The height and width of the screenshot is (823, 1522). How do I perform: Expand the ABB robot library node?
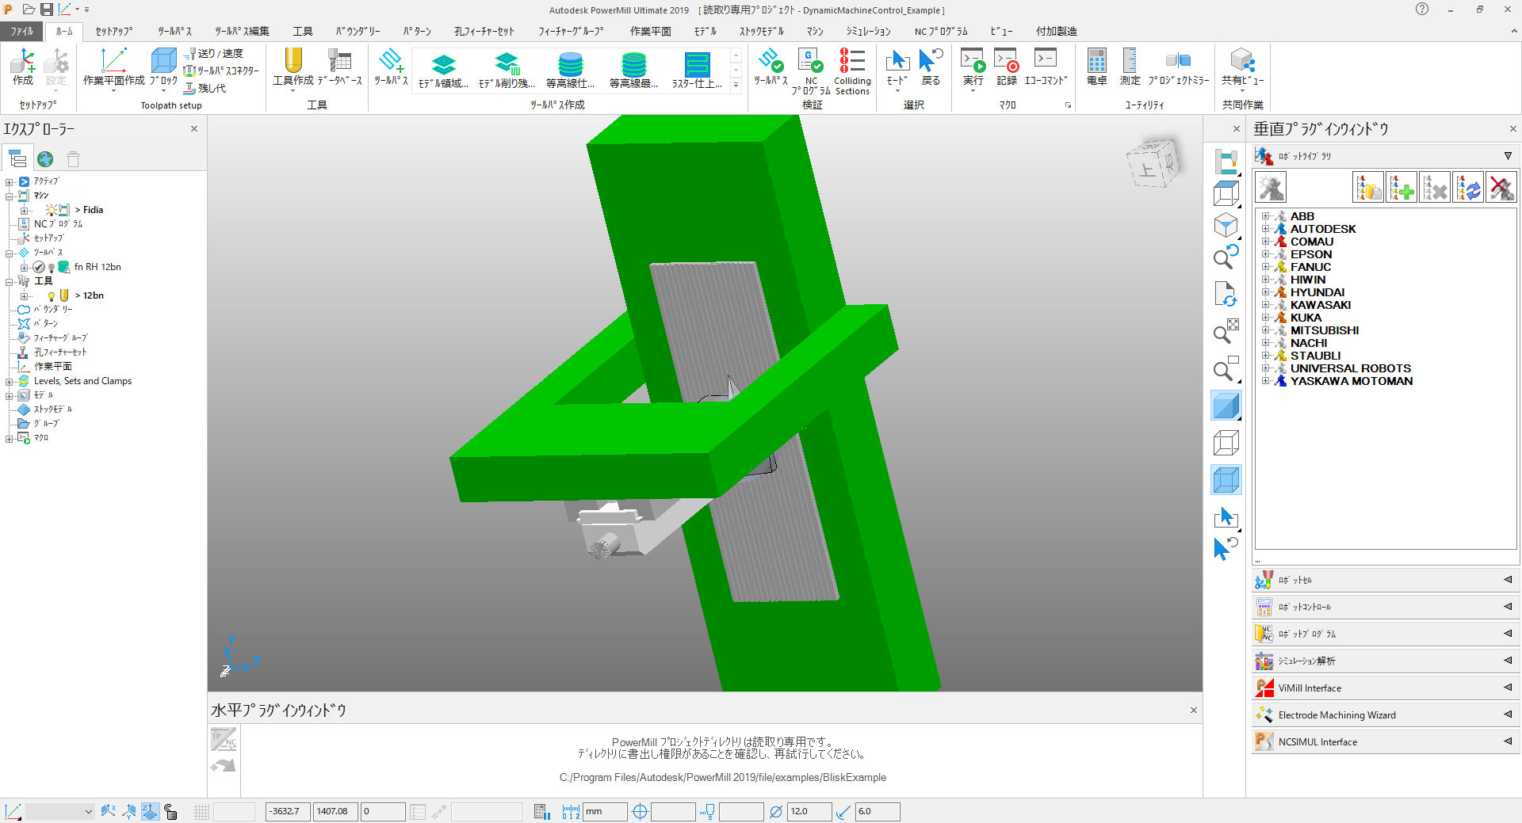(1265, 216)
